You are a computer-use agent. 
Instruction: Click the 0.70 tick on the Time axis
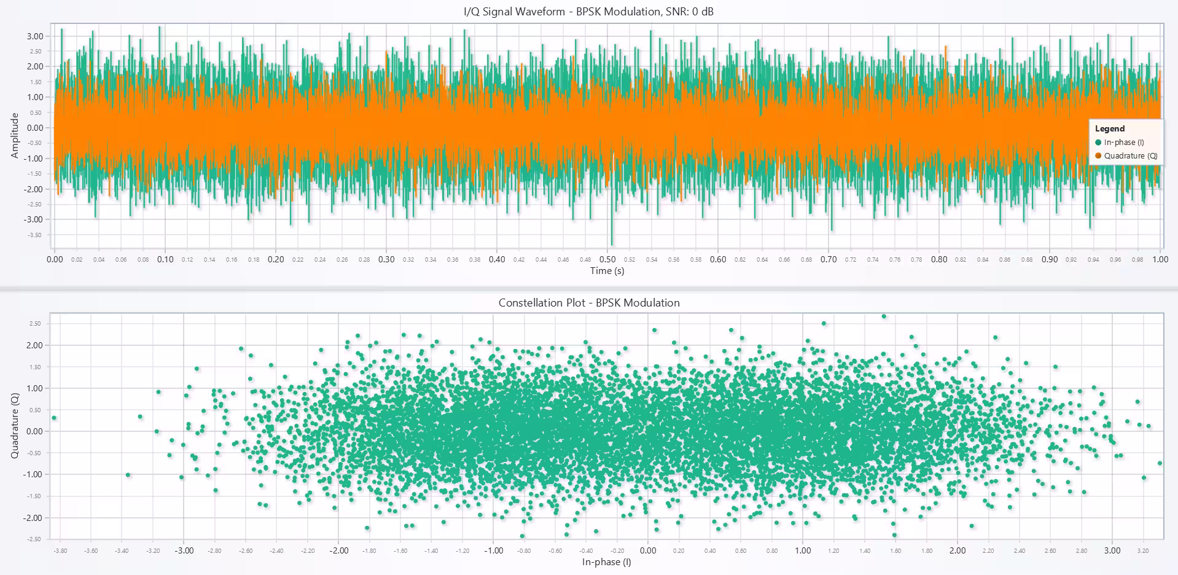pos(829,259)
